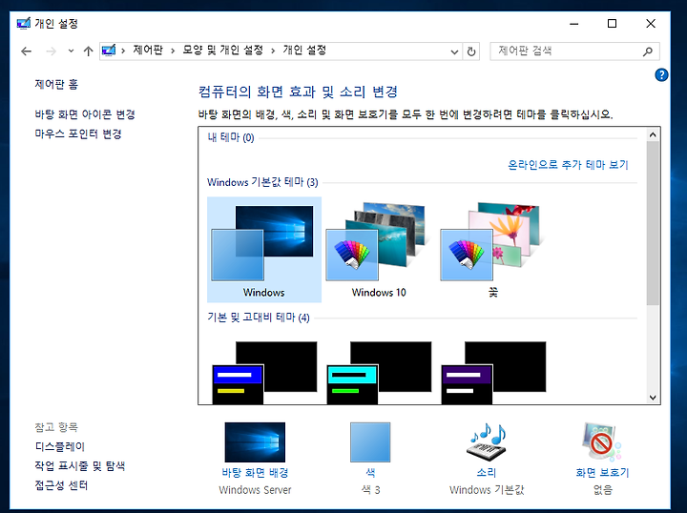The image size is (687, 513).
Task: Choose the purple-white high contrast theme
Action: (x=493, y=373)
